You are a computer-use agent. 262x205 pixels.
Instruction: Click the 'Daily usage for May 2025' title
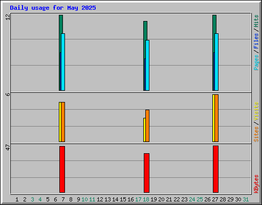coord(53,8)
